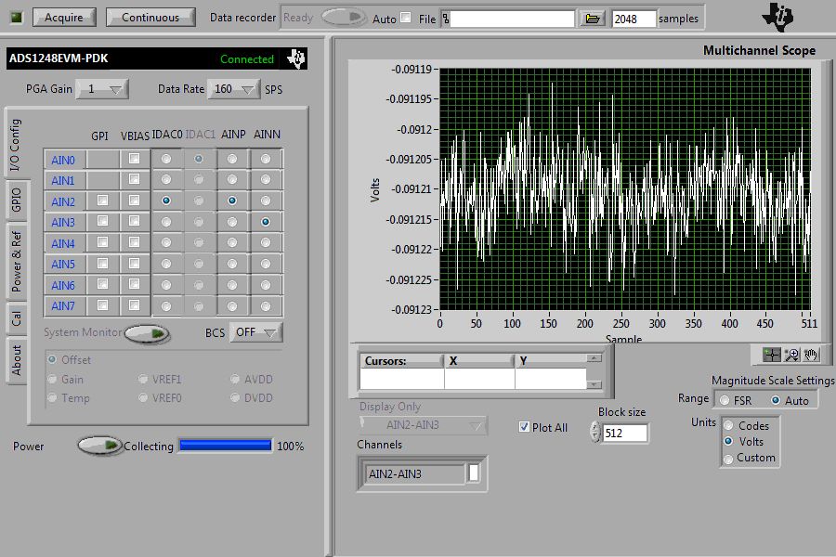This screenshot has width=836, height=557.
Task: Click the samples count field showing 2048
Action: [634, 19]
